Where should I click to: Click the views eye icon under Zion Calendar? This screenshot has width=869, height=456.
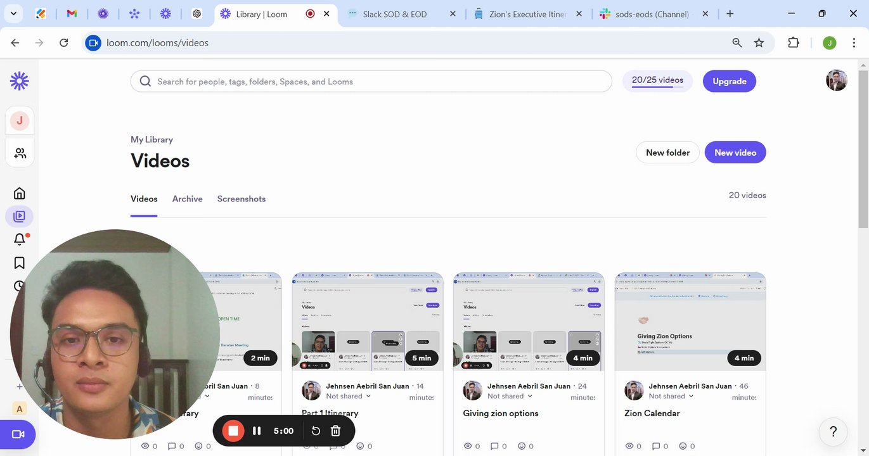[629, 446]
